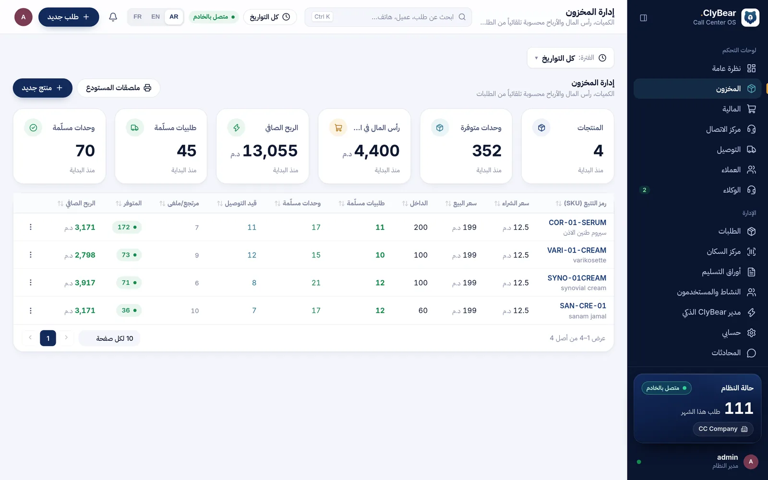Open the 10 لكل صفحة page size selector
Image resolution: width=768 pixels, height=480 pixels.
109,338
